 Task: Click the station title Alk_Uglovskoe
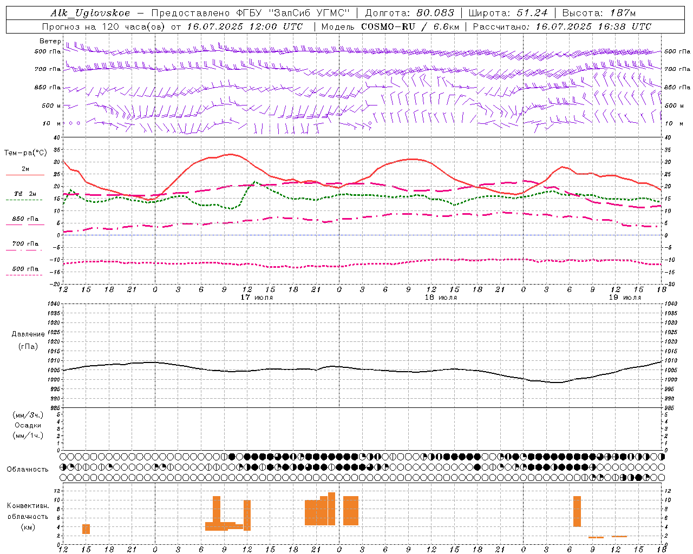click(x=90, y=13)
